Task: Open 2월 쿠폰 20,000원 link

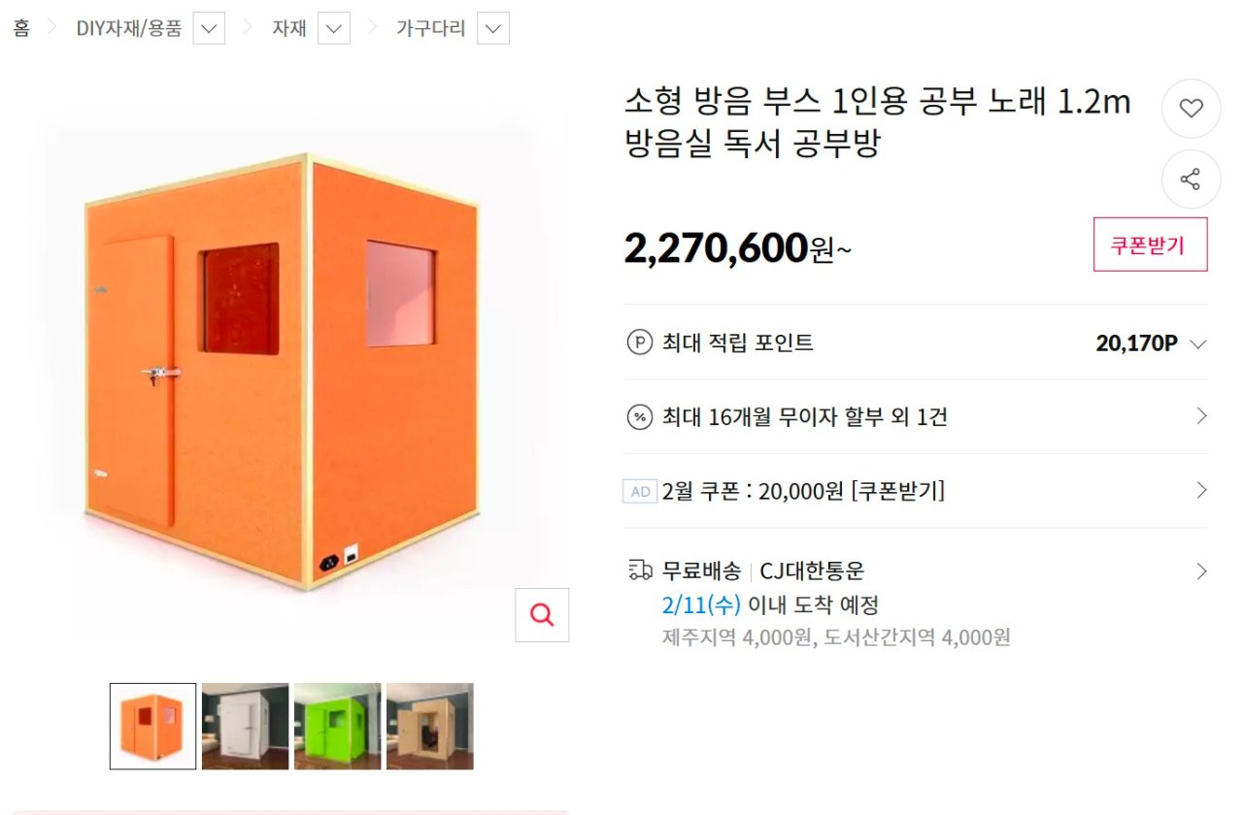Action: point(803,492)
